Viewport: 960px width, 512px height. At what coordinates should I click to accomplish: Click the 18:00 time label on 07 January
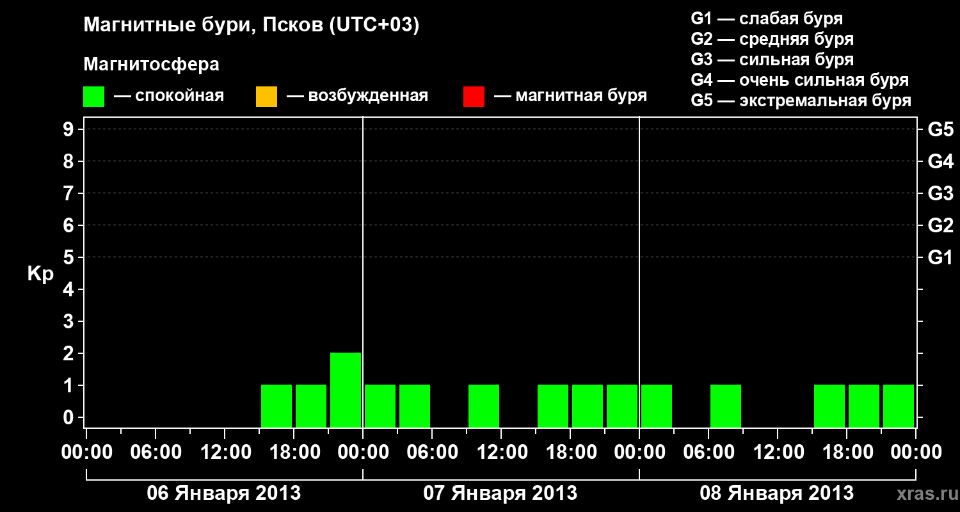(x=570, y=452)
